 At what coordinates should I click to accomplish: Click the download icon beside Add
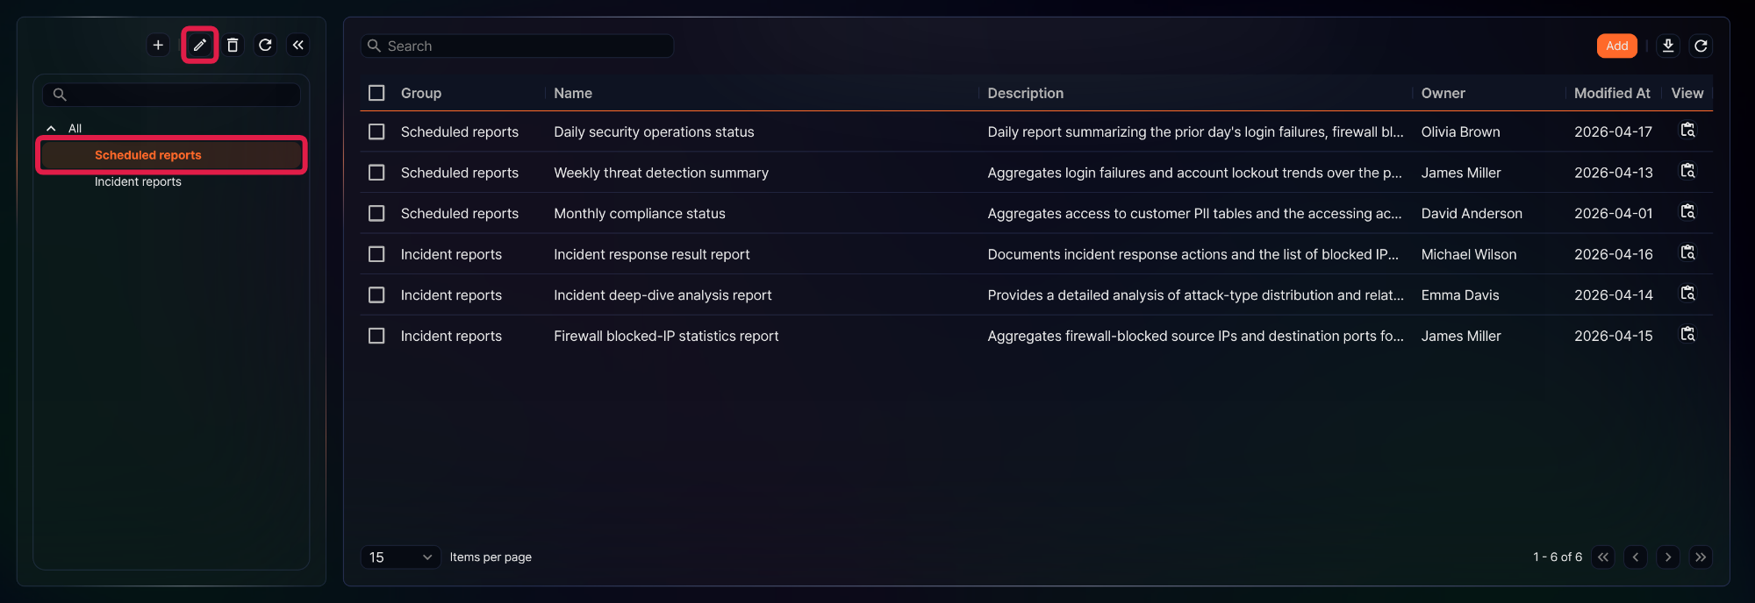pos(1668,46)
